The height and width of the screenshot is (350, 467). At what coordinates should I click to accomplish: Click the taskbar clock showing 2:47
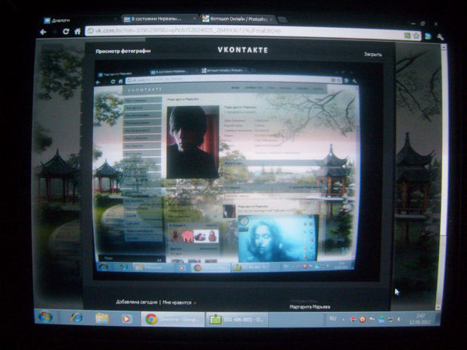coord(421,318)
